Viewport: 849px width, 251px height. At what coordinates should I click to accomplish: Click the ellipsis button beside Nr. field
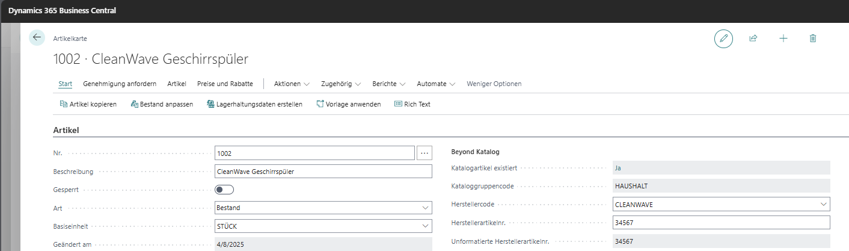(424, 153)
